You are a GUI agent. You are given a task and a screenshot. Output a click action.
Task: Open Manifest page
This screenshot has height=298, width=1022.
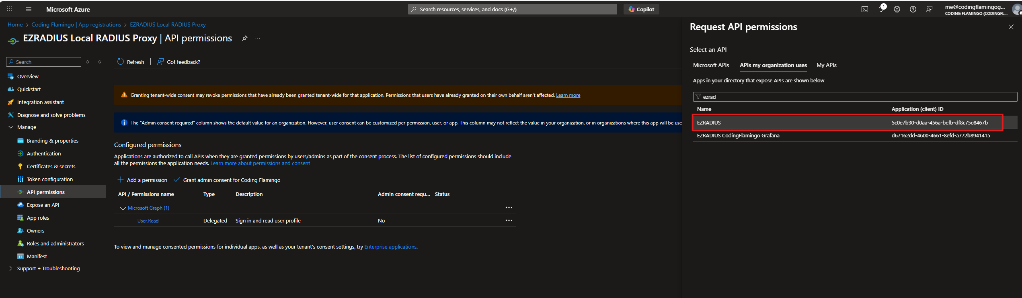[37, 256]
